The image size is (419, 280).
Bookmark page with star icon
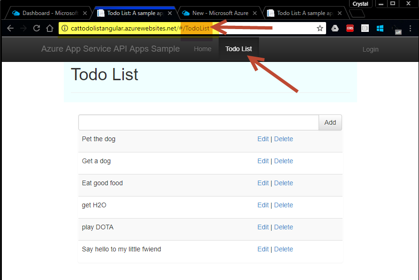(320, 28)
